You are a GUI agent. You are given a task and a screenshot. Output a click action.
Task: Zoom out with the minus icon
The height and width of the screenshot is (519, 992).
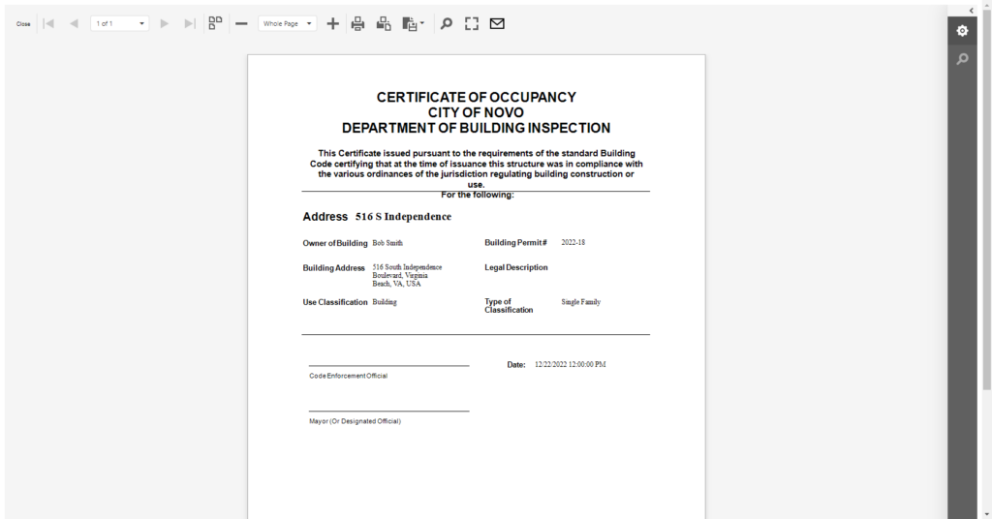241,24
